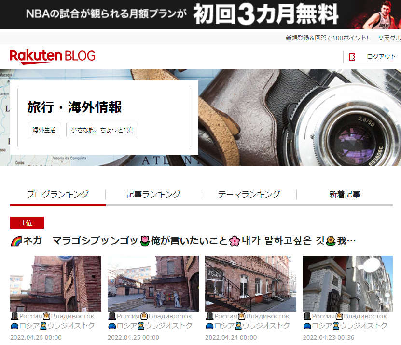Open Россия Владивосток post dated 2022.04.24

[x=248, y=321]
